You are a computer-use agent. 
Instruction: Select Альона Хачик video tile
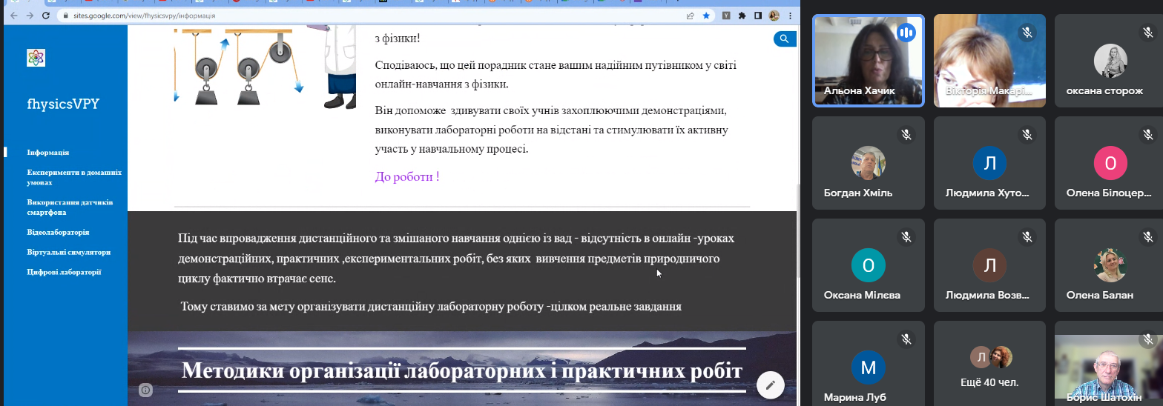point(868,61)
